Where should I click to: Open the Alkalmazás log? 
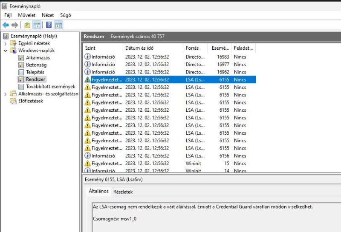click(38, 58)
